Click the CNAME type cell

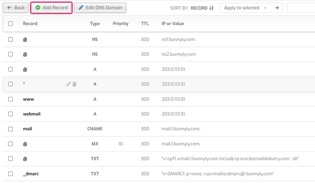95,129
